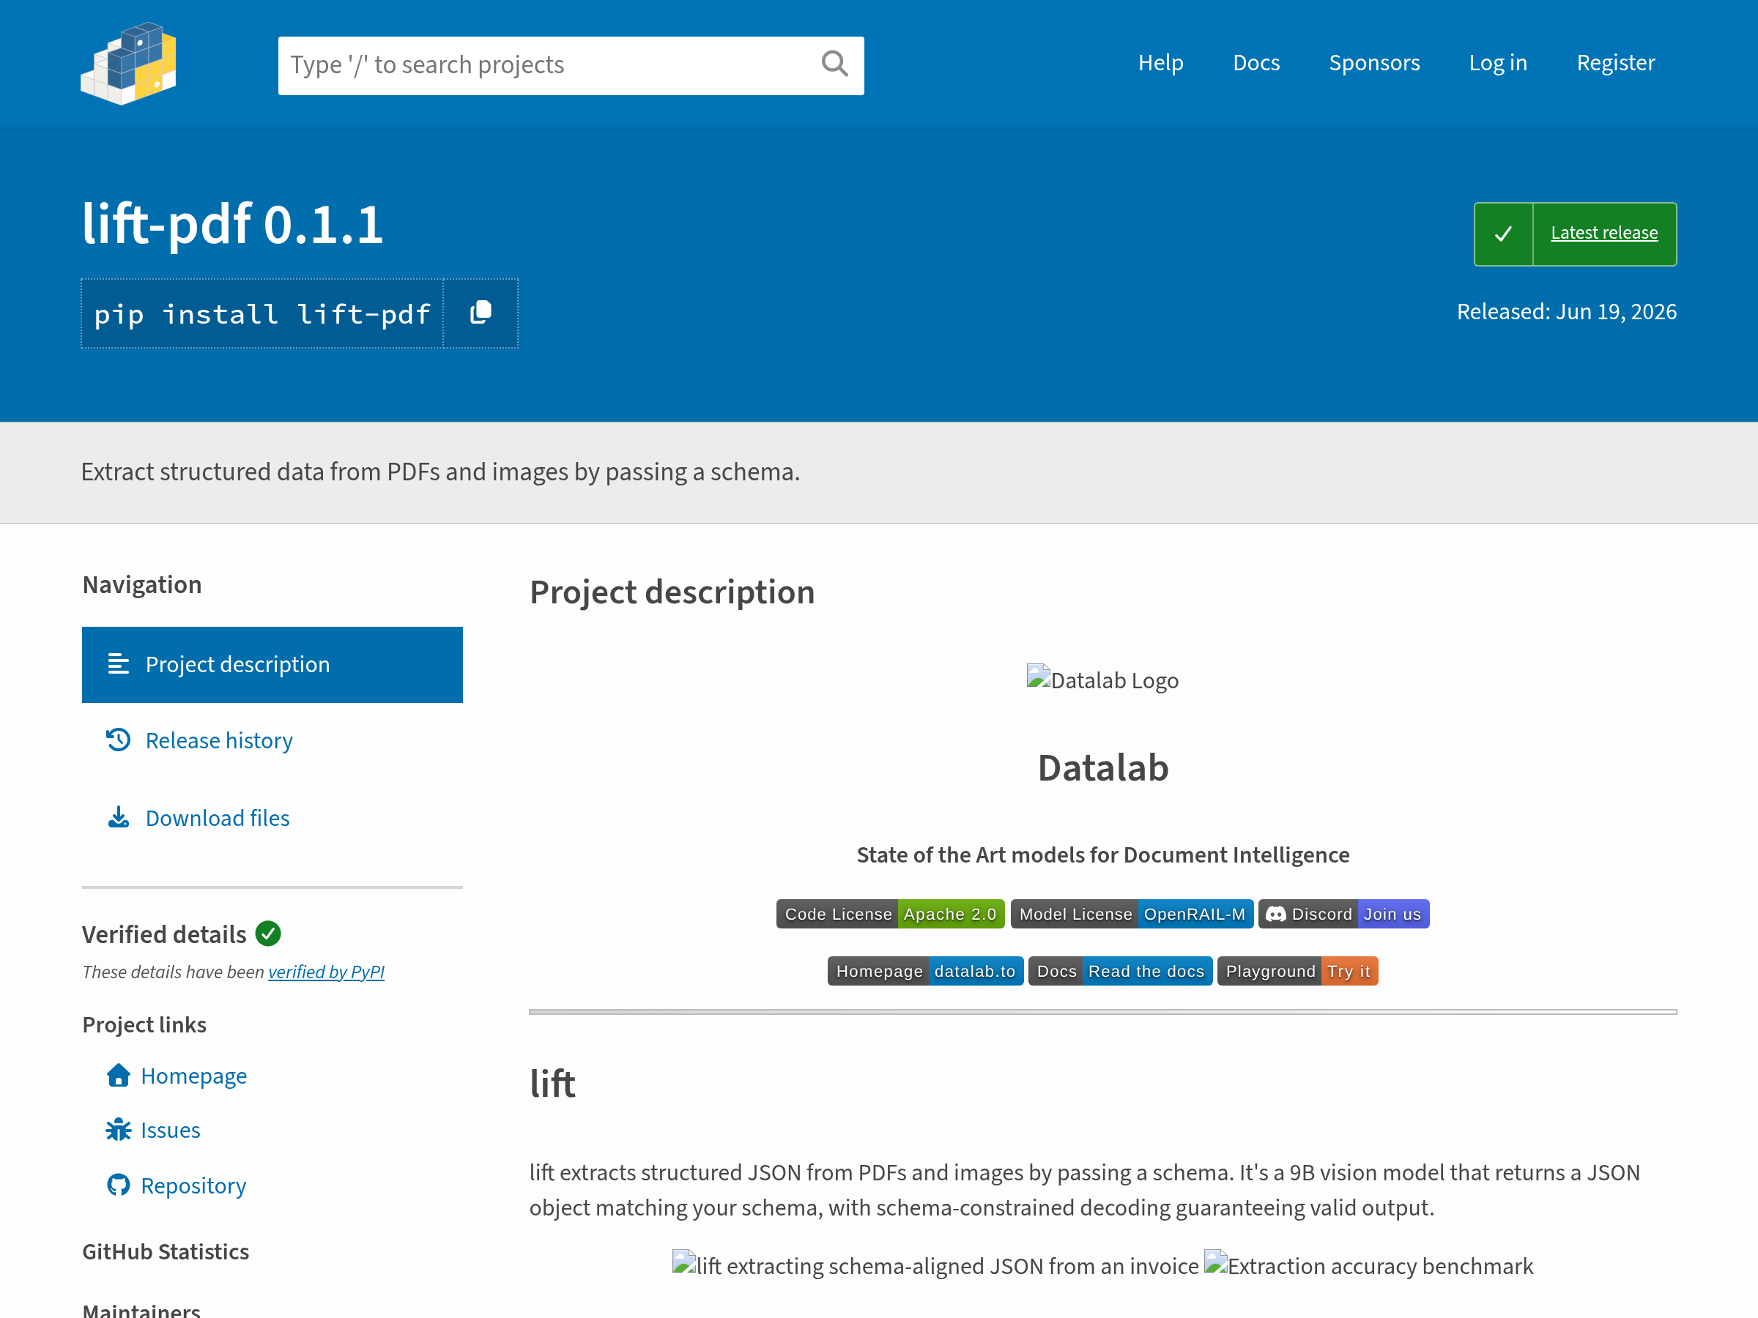Open the Homepage project link

point(193,1076)
